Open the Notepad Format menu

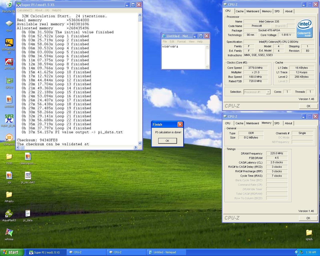click(181, 41)
